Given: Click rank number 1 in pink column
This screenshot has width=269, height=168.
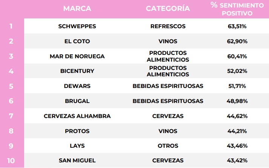Looking at the screenshot, I should point(11,26).
